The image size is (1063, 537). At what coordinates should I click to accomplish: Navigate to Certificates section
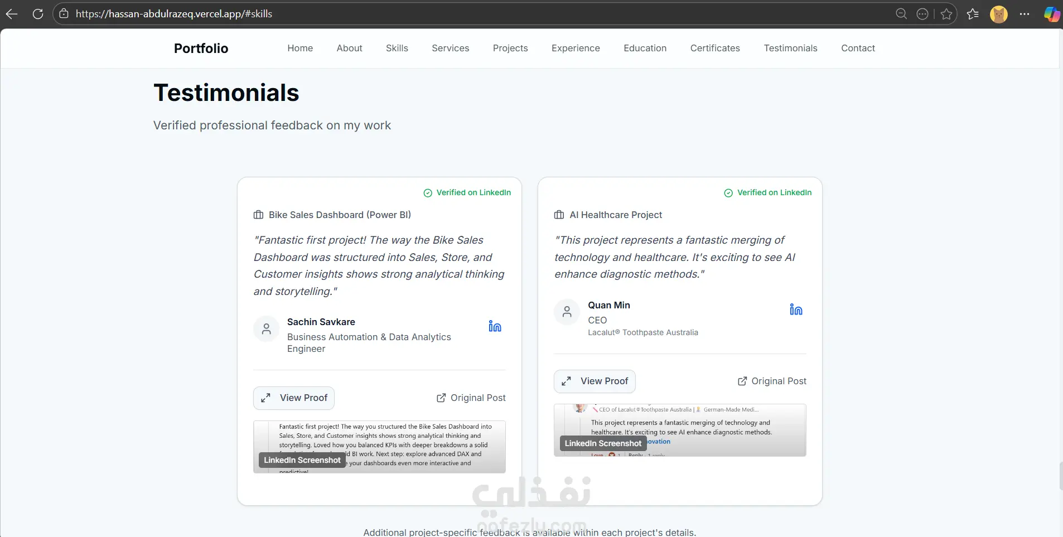(715, 48)
